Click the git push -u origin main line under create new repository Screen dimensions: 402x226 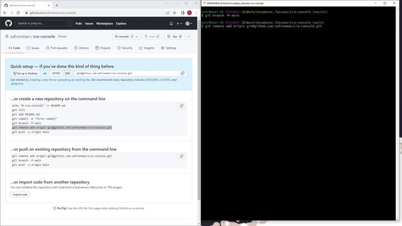click(x=31, y=132)
